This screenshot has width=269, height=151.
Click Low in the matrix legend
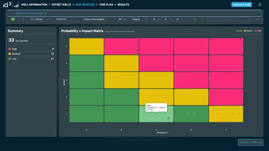(239, 31)
